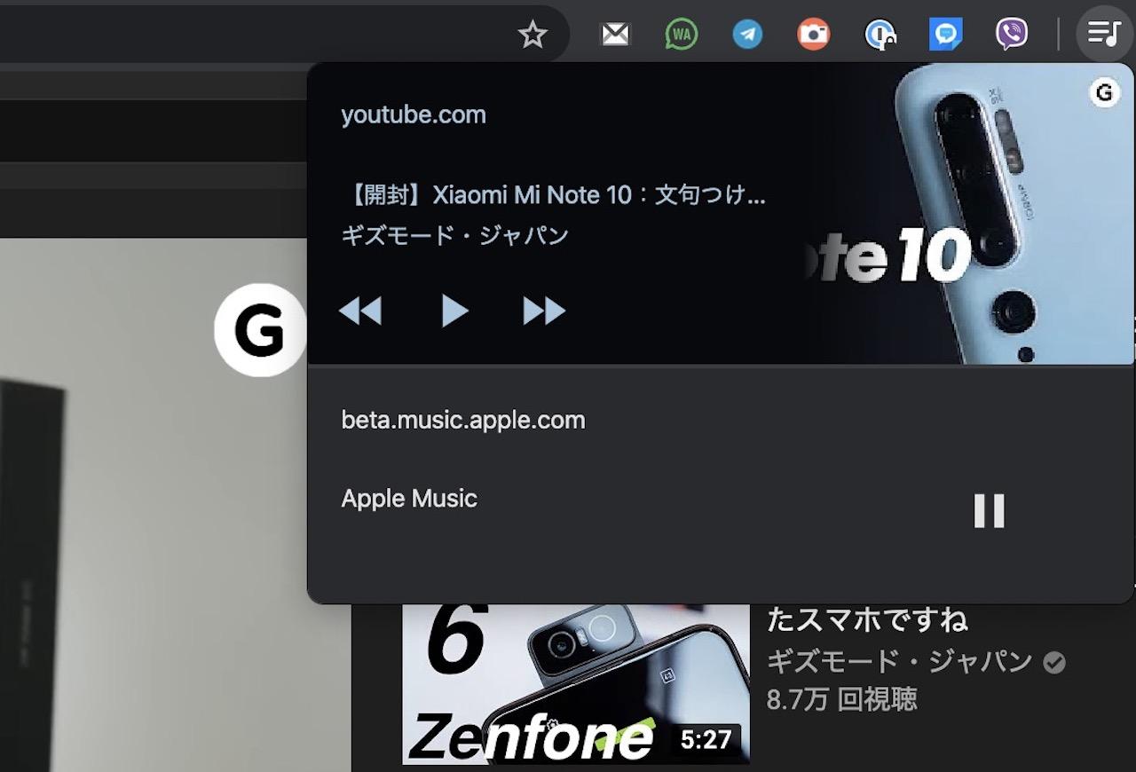Click the Apple Music title text
Viewport: 1136px width, 772px height.
409,499
